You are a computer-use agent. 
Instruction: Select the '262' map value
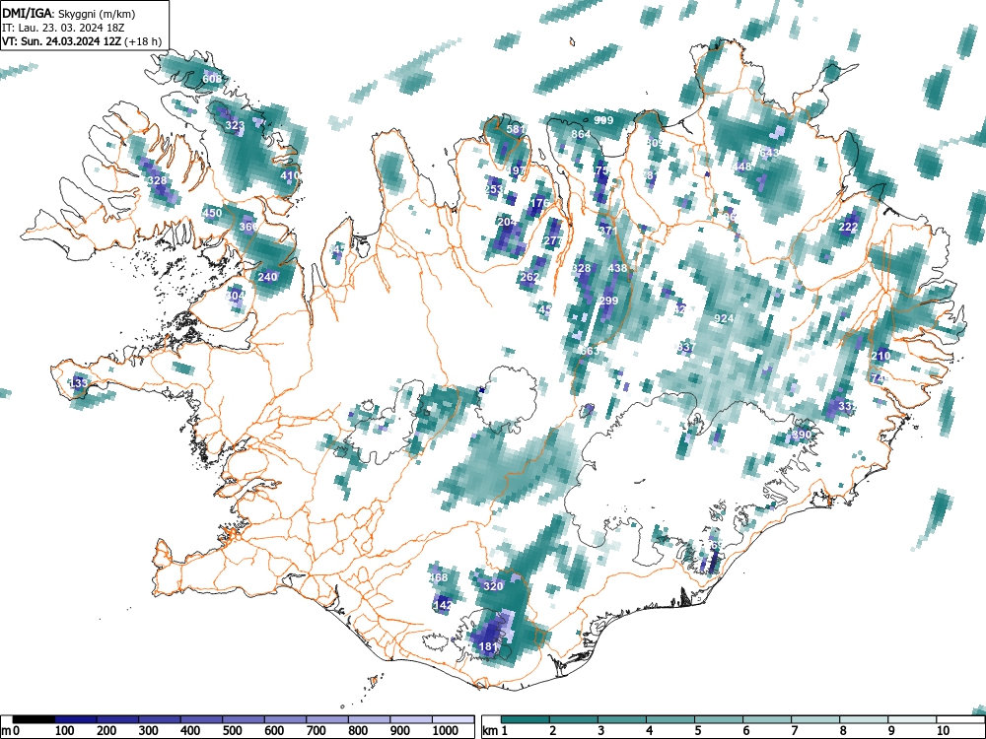point(529,277)
